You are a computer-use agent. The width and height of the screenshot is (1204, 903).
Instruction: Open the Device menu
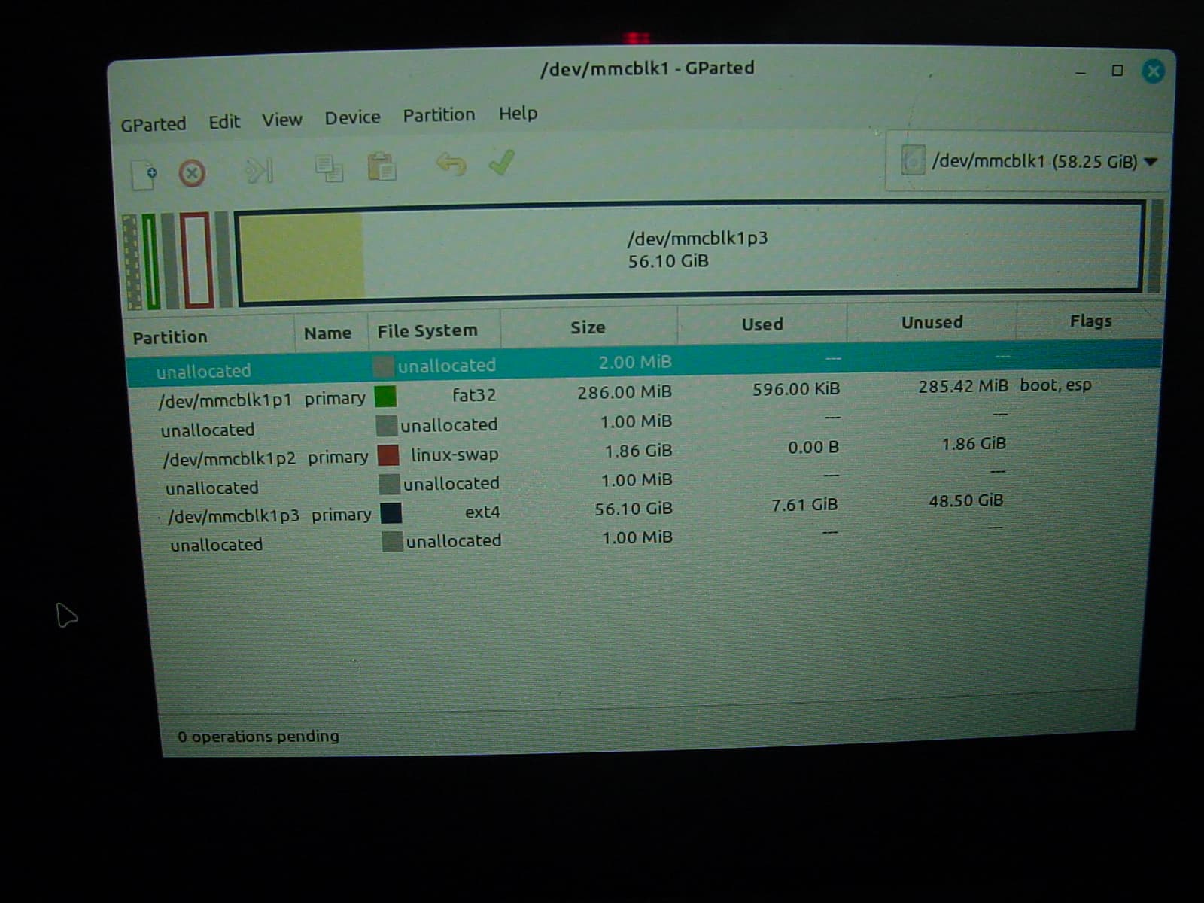pos(352,117)
